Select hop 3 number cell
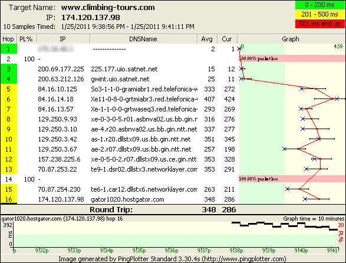The width and height of the screenshot is (346, 263). (x=9, y=69)
